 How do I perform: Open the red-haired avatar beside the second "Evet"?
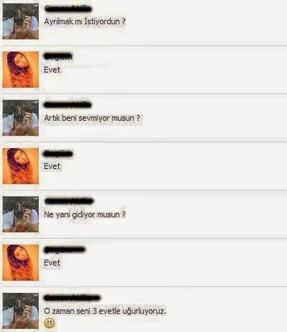coord(21,166)
